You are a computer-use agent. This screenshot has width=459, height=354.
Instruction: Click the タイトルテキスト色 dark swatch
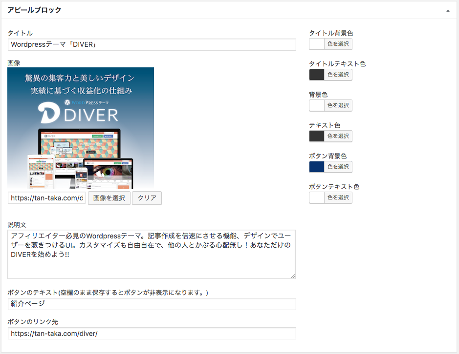tap(317, 75)
